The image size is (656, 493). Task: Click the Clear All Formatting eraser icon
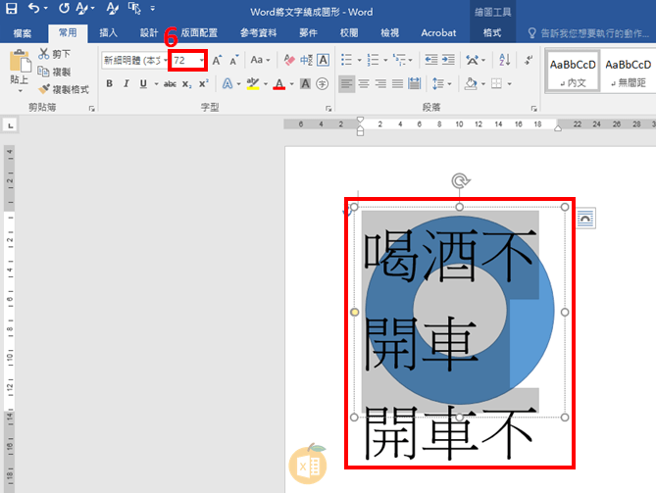tap(289, 61)
